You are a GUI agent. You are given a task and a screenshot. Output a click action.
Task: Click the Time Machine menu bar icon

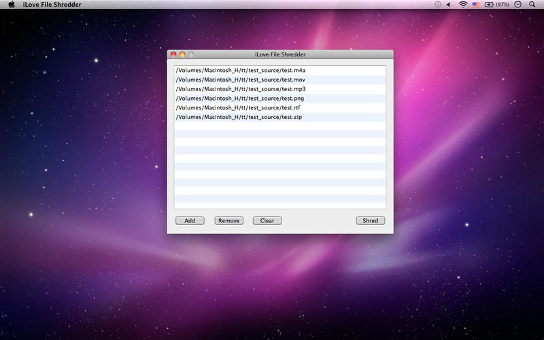(437, 5)
